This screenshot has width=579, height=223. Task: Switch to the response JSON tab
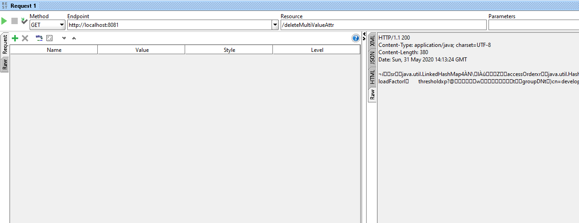[x=373, y=57]
